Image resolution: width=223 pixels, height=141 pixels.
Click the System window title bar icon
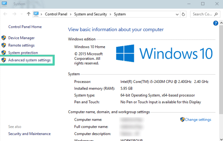(4, 4)
